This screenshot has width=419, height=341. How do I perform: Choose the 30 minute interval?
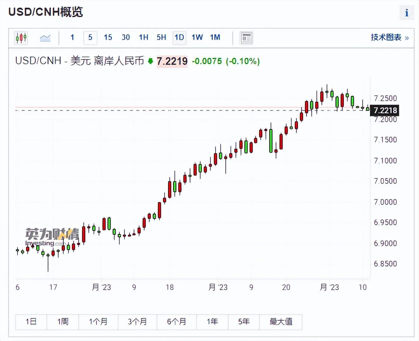click(126, 38)
